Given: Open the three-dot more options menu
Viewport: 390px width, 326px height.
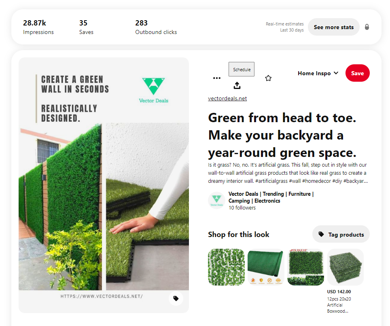Looking at the screenshot, I should (216, 78).
